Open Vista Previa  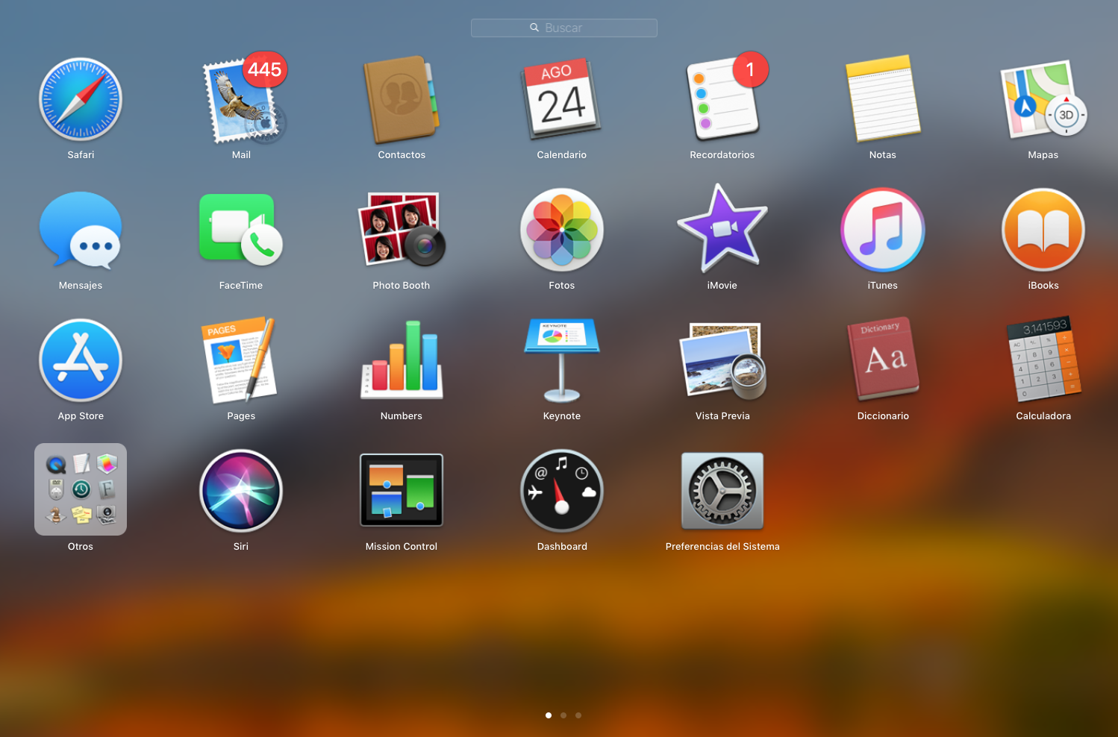(x=722, y=360)
